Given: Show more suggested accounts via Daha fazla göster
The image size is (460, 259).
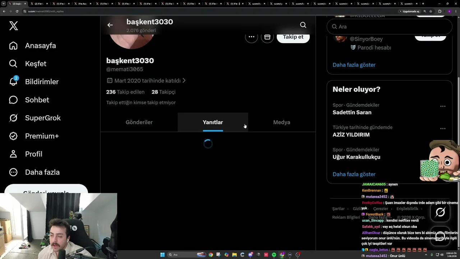Looking at the screenshot, I should [354, 65].
